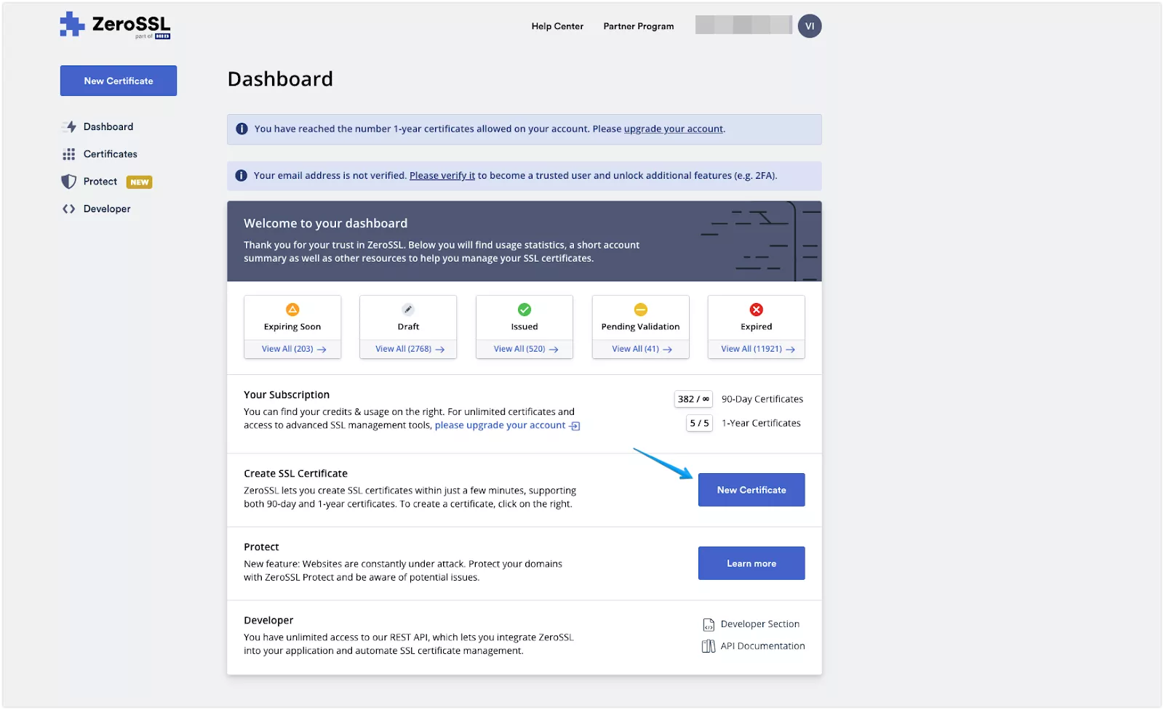Open Help Center
The image size is (1164, 710).
click(557, 26)
